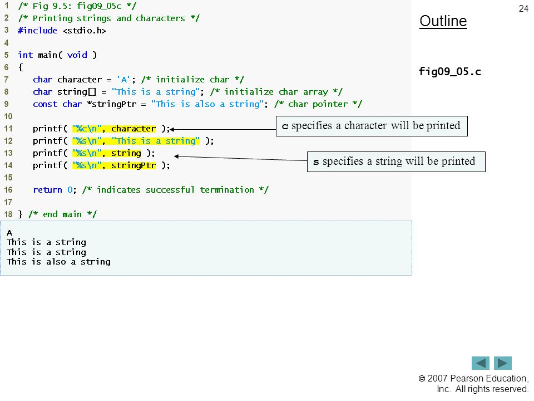This screenshot has height=401, width=534.
Task: Click the highlighted word stringPtr on line 14
Action: (133, 165)
